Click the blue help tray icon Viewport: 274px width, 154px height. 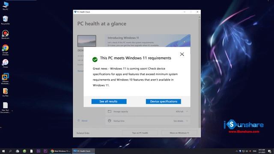[240, 151]
